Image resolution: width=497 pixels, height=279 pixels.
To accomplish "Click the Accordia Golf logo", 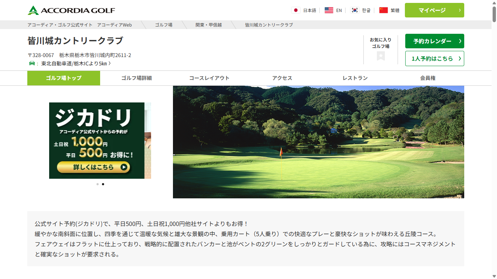I will pos(71,10).
